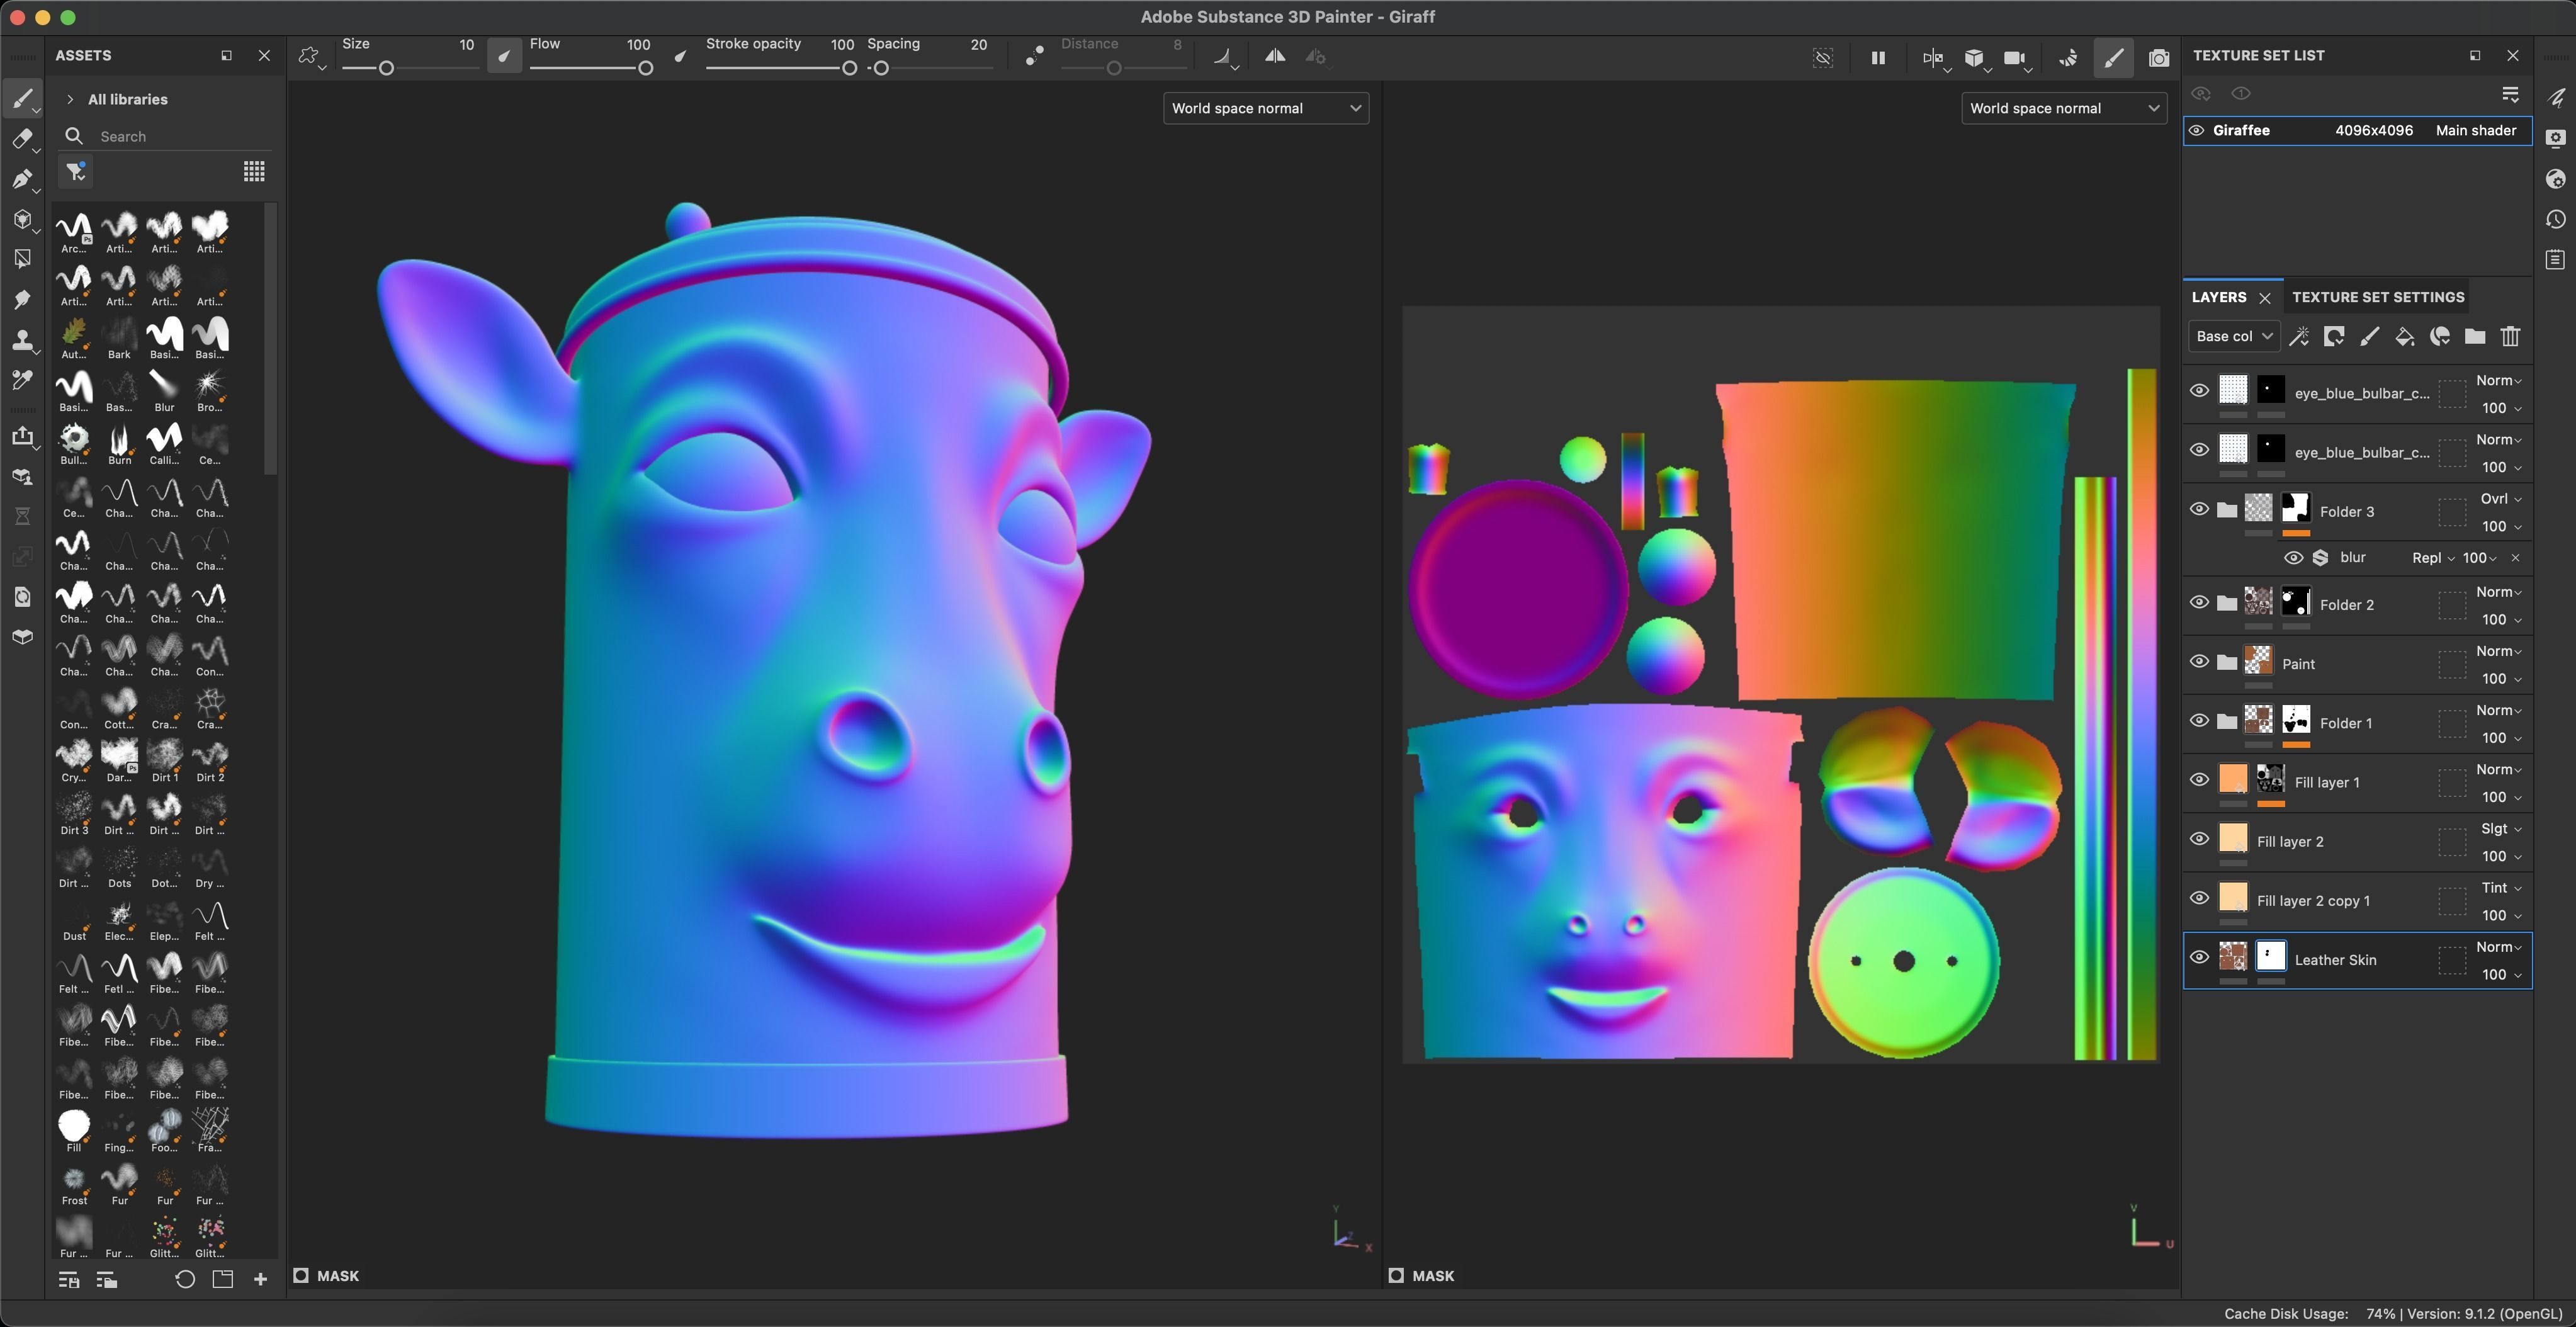
Task: Hide the Leather Skin layer
Action: pos(2199,958)
